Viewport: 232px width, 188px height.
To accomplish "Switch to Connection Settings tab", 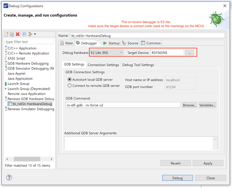I will pos(103,65).
